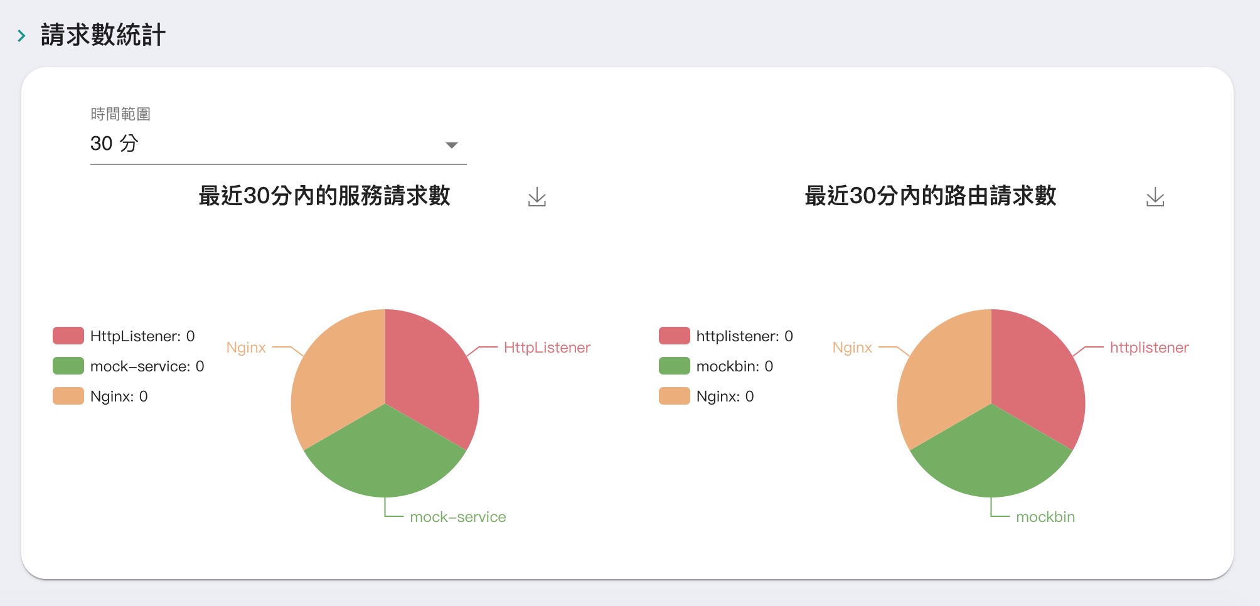Toggle the route chart Nginx legend swatch

coord(675,396)
